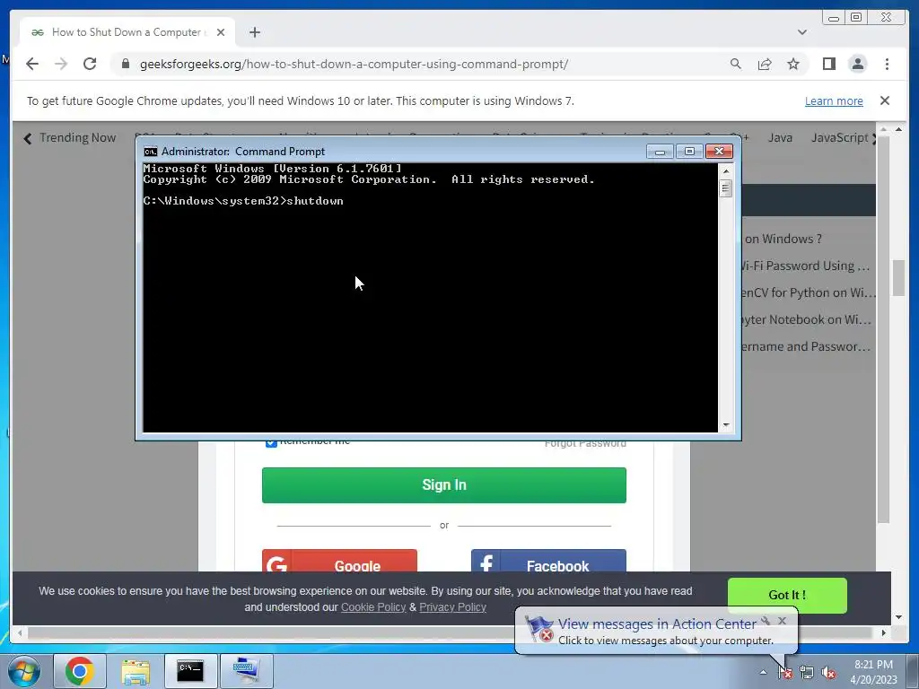
Task: Open the Learn more link
Action: [x=834, y=100]
